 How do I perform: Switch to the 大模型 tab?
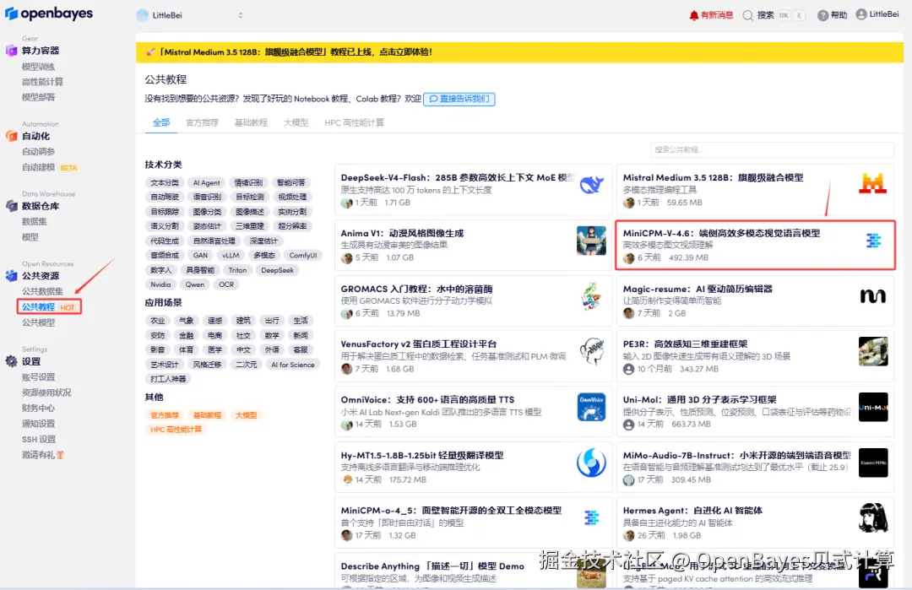(296, 122)
